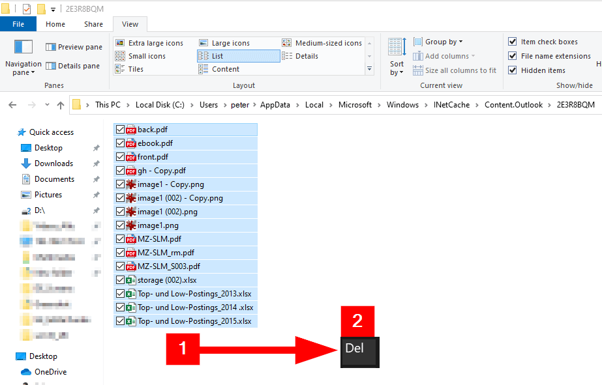Viewport: 602px width, 385px height.
Task: Disable File name extensions
Action: [513, 56]
